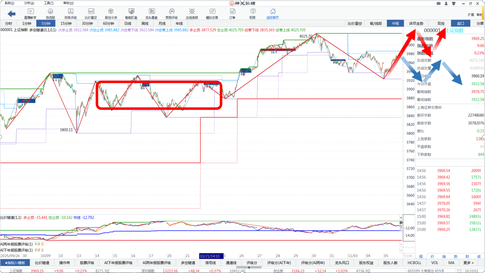Click the 10/21/14:10 time axis marker
Viewport: 485px width, 273px height.
(211, 256)
